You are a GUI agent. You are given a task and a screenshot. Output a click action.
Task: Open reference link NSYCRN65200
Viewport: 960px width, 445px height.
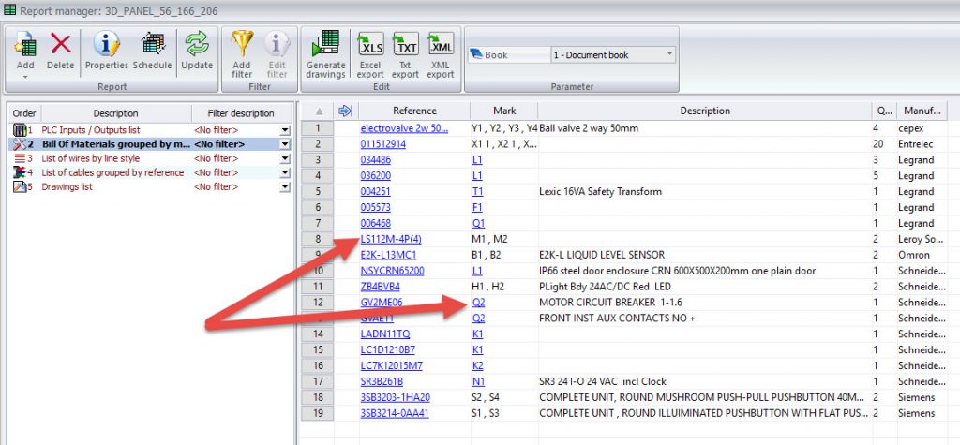pyautogui.click(x=393, y=271)
